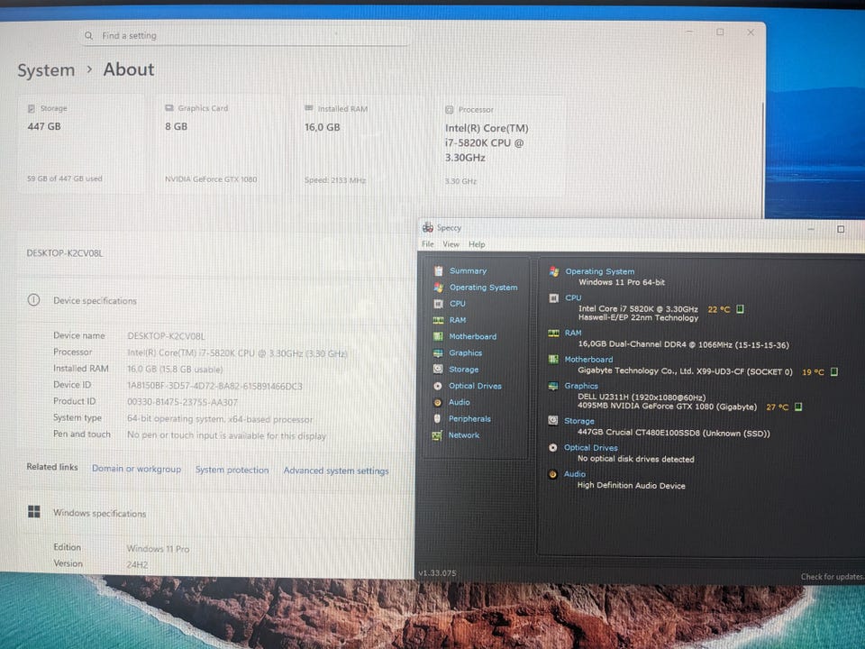Click the Processor i7-5820K card
Image resolution: width=865 pixels, height=649 pixels.
(500, 146)
